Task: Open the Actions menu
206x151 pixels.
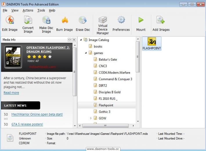Action: [x=28, y=10]
